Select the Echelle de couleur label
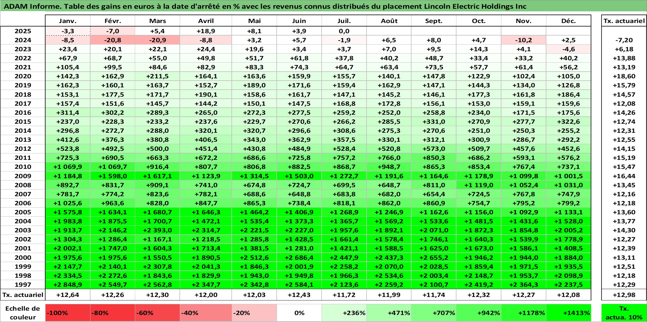This screenshot has width=647, height=322. (23, 313)
